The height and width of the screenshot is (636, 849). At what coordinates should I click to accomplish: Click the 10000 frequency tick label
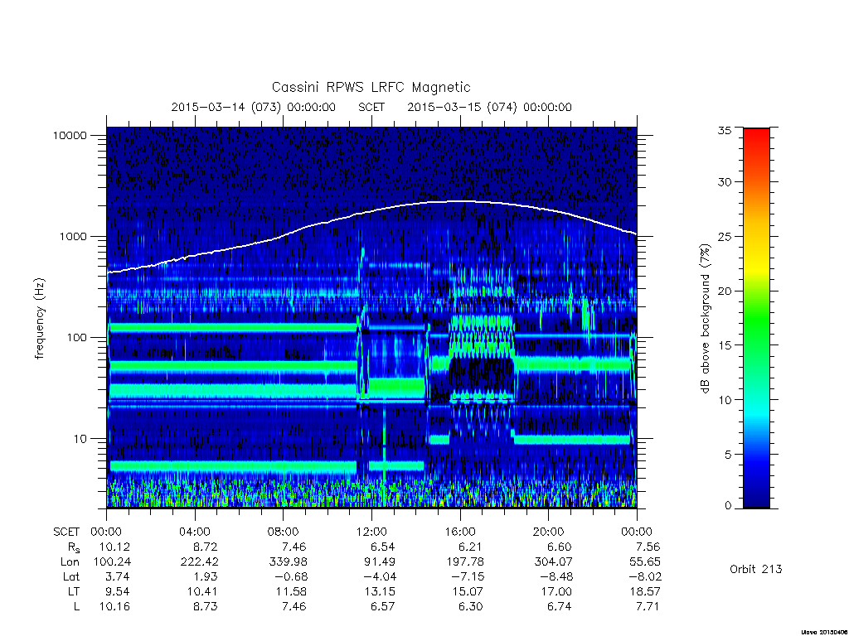(70, 136)
